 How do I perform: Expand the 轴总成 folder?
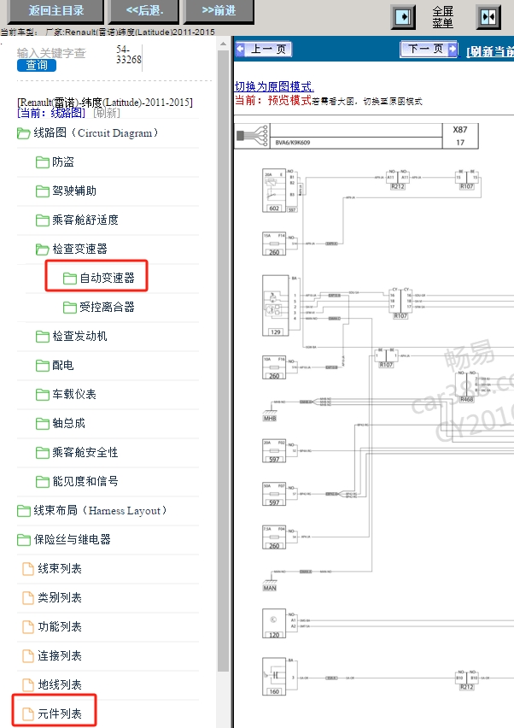[x=61, y=423]
